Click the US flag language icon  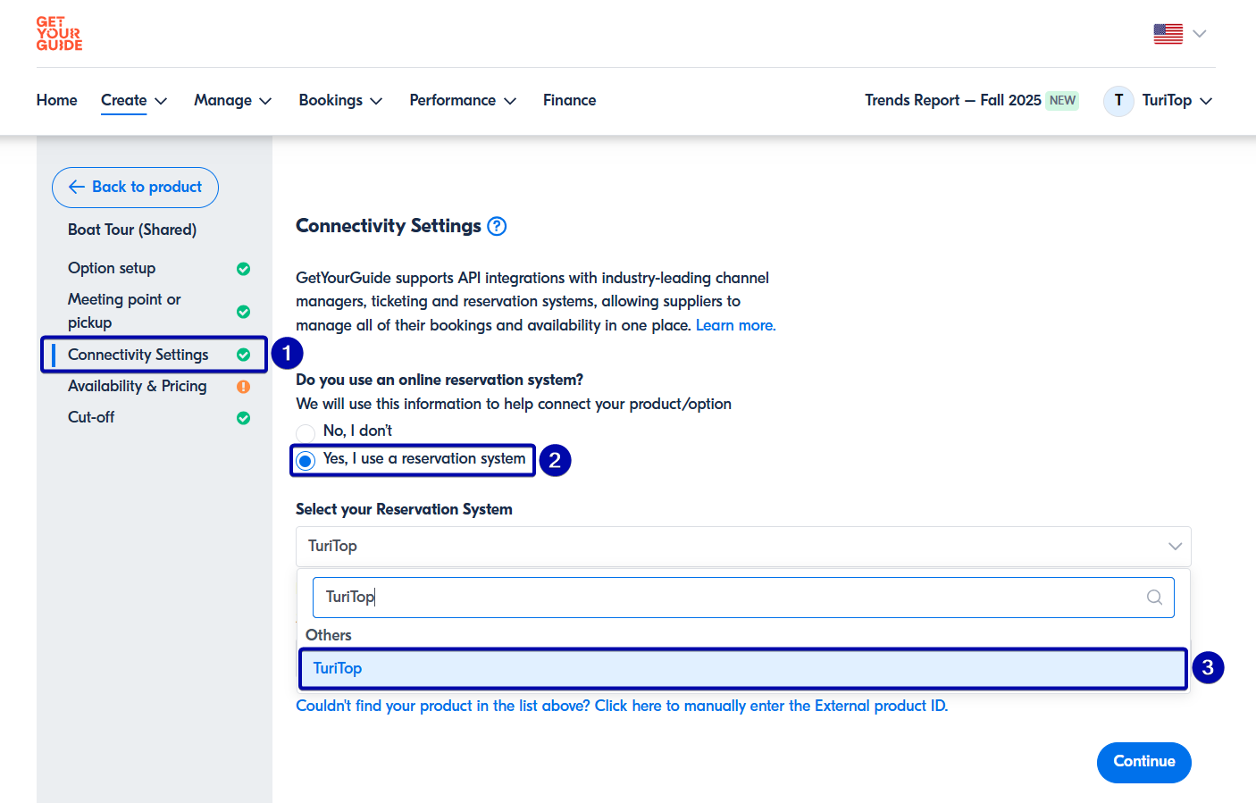click(1168, 34)
